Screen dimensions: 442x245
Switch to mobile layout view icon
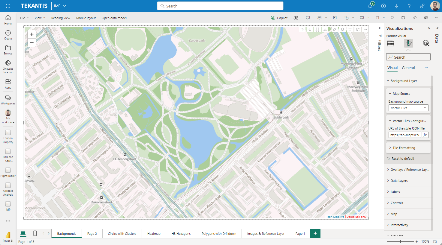(35, 233)
